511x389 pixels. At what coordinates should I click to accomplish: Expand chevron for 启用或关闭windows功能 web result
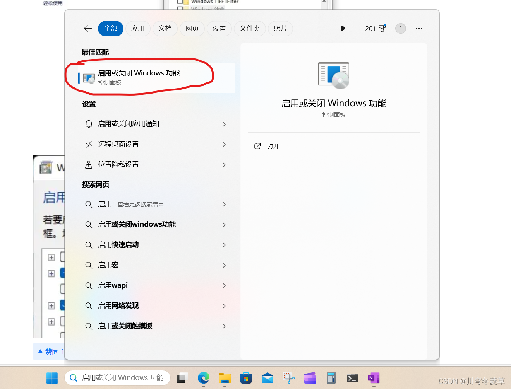pyautogui.click(x=225, y=225)
